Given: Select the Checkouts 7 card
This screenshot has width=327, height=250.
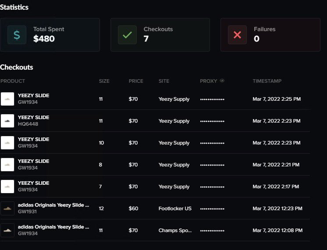Looking at the screenshot, I should [x=160, y=35].
